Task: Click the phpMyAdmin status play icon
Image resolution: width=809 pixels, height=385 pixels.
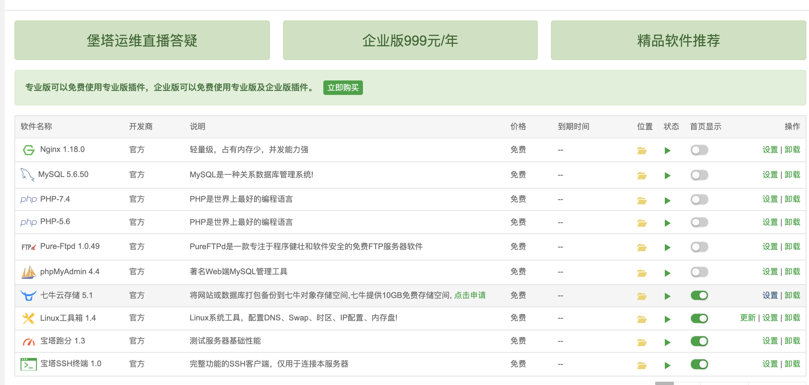Action: [x=667, y=273]
